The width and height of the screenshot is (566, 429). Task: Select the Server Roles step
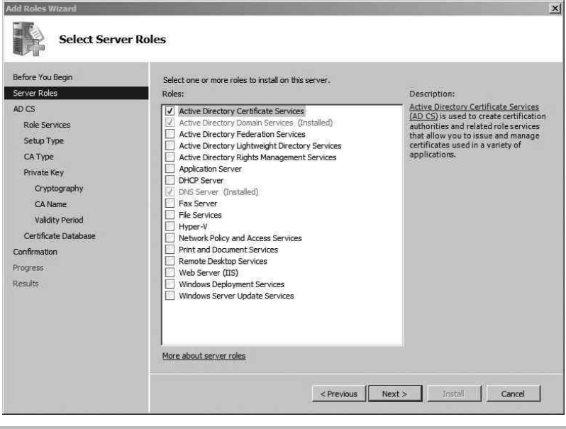[76, 93]
